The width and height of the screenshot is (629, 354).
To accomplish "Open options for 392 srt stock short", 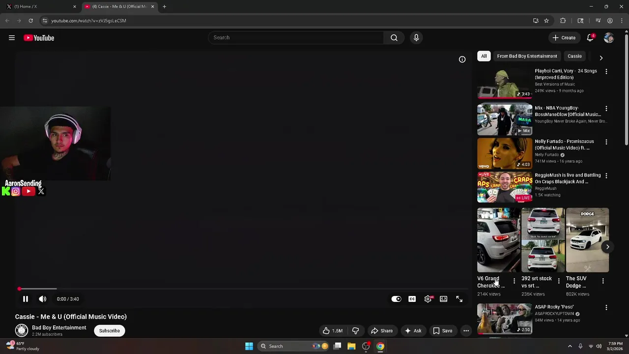I will pyautogui.click(x=558, y=281).
